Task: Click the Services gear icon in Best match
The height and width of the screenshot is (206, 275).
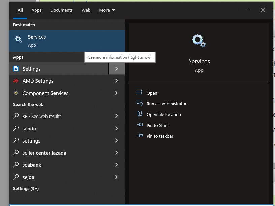Action: (x=18, y=39)
